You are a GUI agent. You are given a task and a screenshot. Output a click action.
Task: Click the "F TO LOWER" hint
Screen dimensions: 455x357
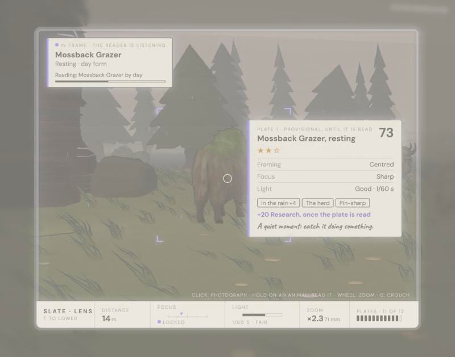click(60, 318)
